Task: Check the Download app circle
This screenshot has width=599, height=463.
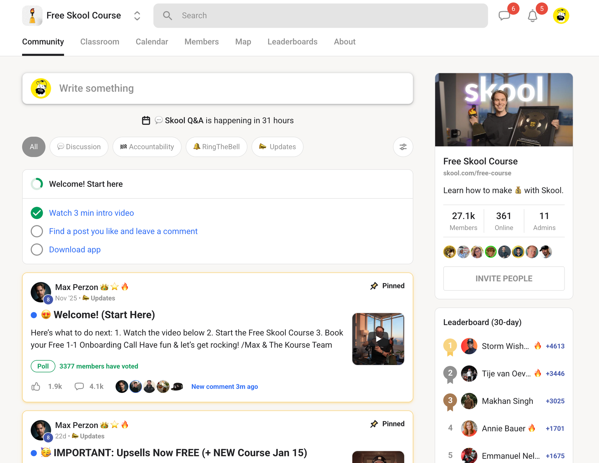Action: point(37,250)
